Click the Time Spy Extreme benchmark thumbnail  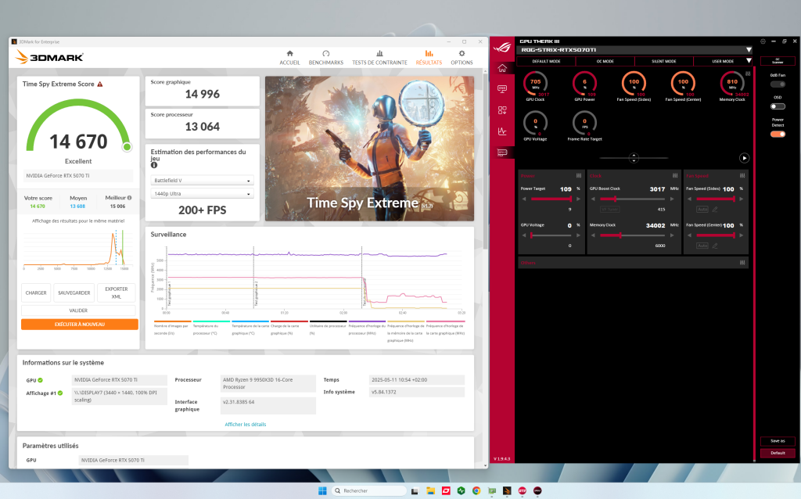click(x=369, y=149)
